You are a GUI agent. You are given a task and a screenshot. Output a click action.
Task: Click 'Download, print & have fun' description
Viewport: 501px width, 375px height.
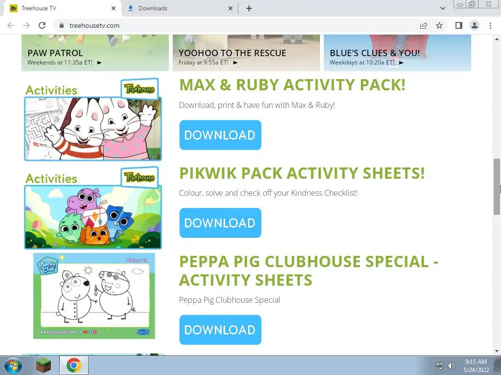[257, 105]
